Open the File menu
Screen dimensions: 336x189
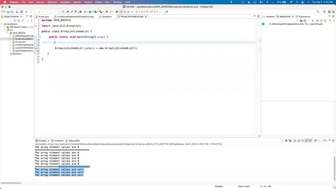click(24, 2)
